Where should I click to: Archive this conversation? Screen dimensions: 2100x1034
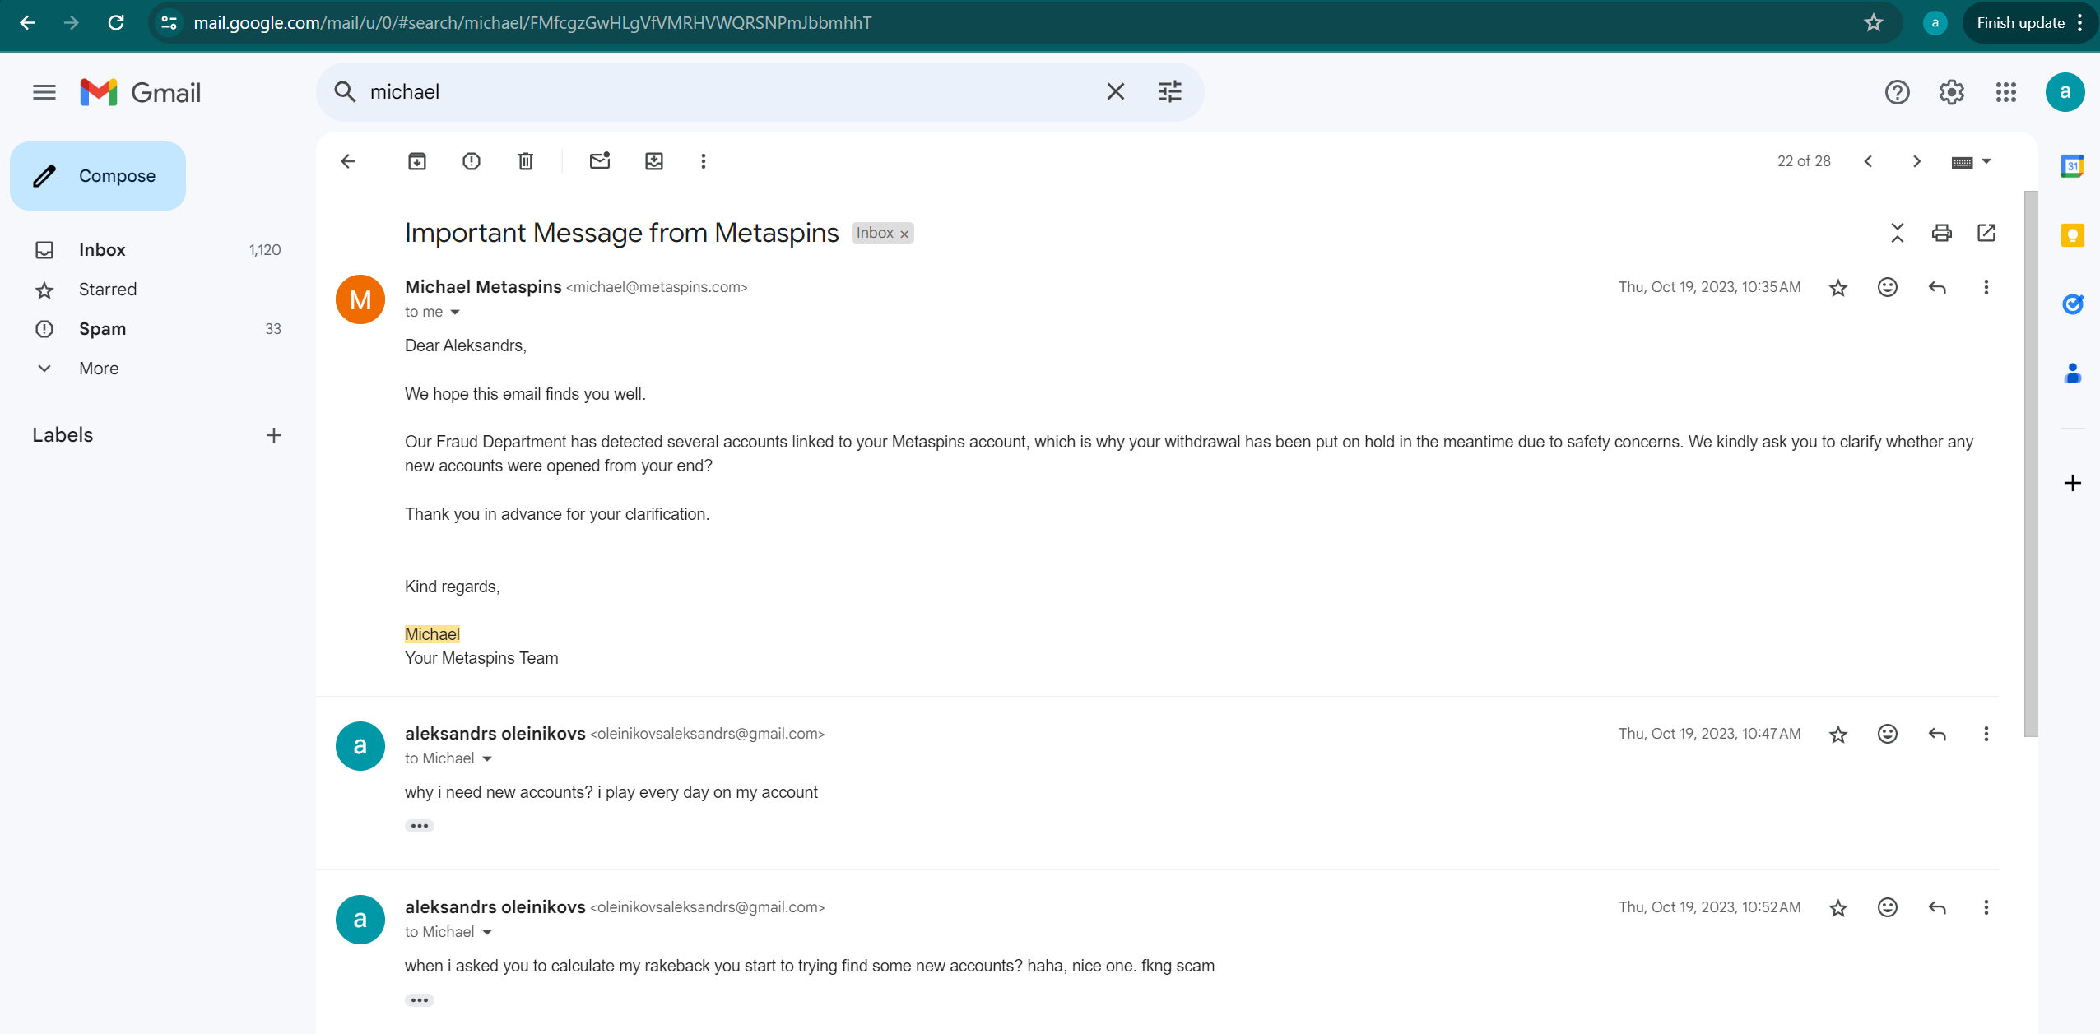point(417,161)
